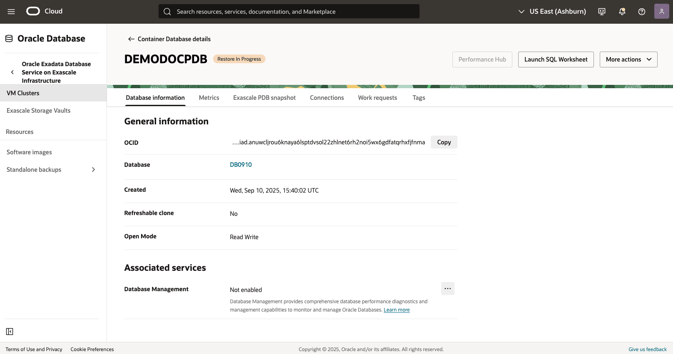Click the Refreshable clone value No

tap(233, 214)
